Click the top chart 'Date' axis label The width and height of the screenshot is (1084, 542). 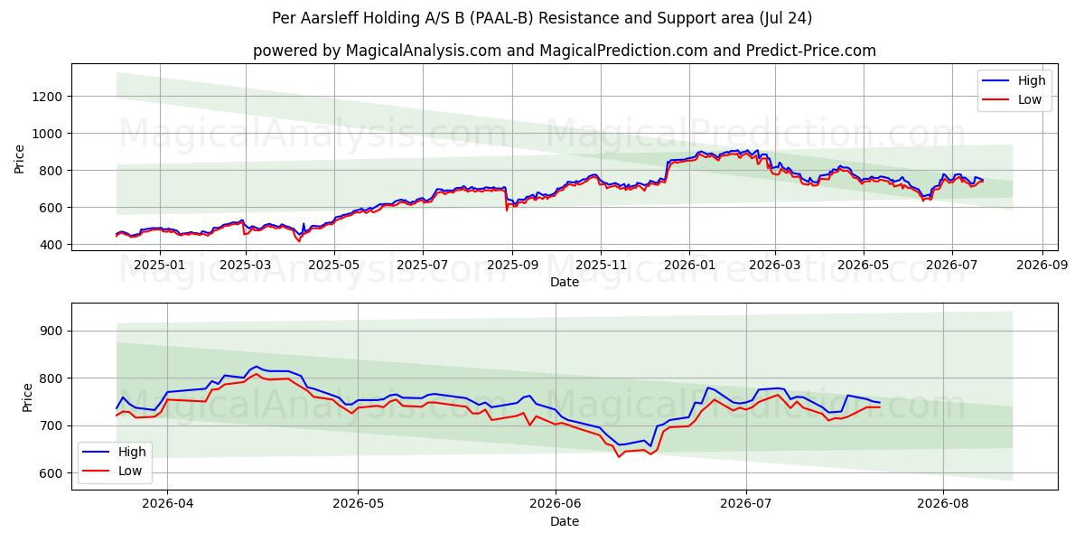click(x=565, y=283)
